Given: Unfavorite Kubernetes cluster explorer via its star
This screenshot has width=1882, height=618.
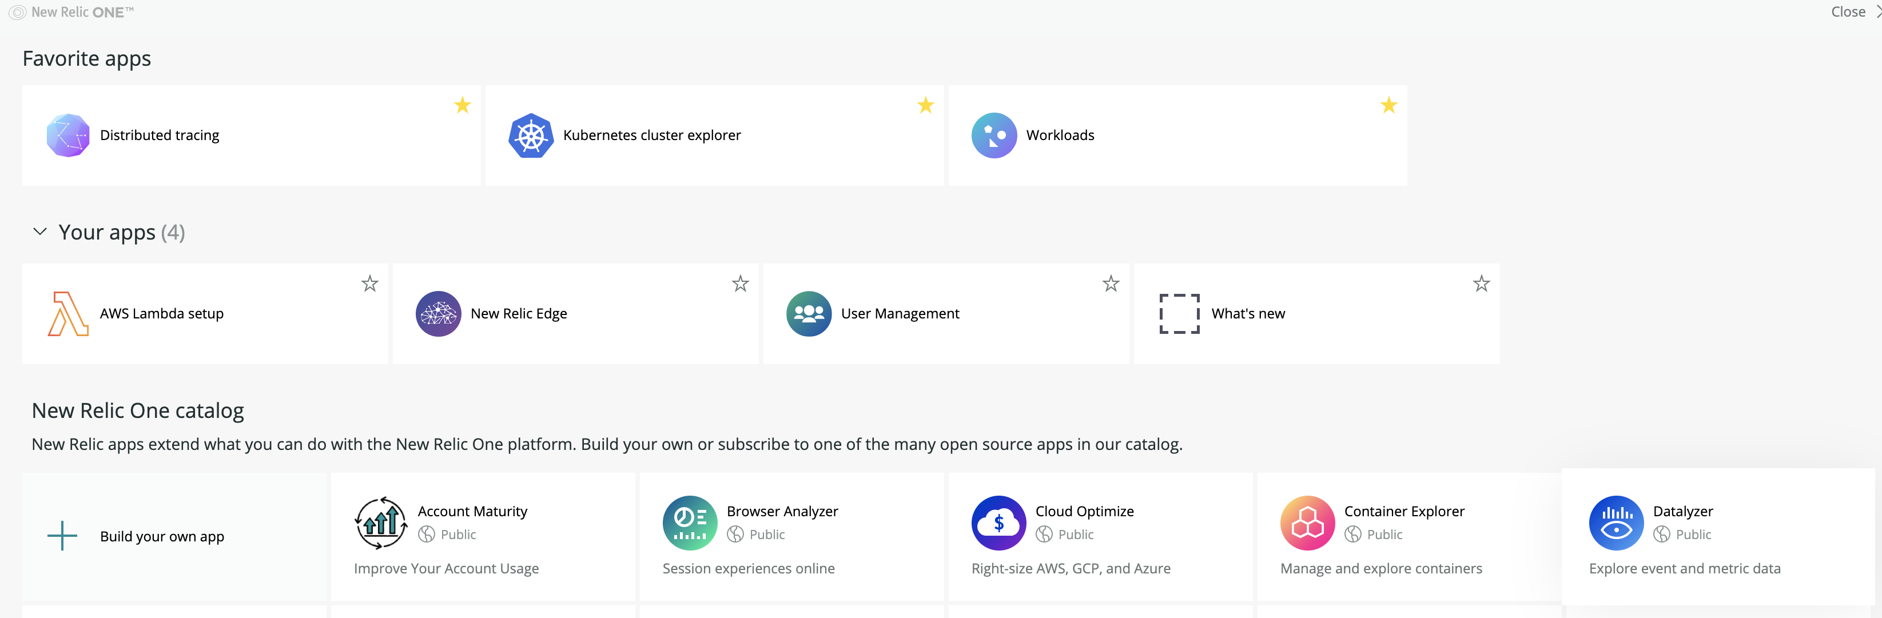Looking at the screenshot, I should pos(926,105).
